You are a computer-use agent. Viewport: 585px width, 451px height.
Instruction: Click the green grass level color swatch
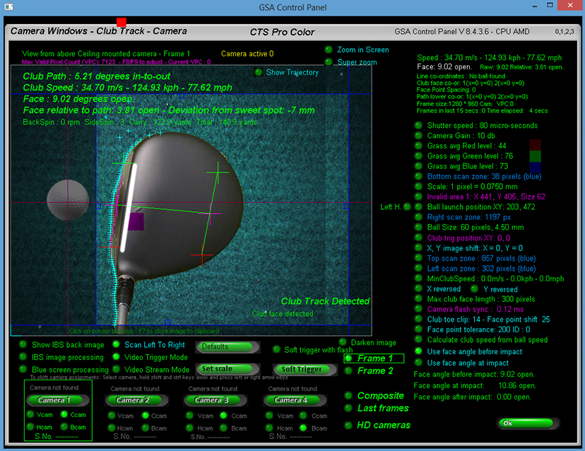tap(535, 156)
